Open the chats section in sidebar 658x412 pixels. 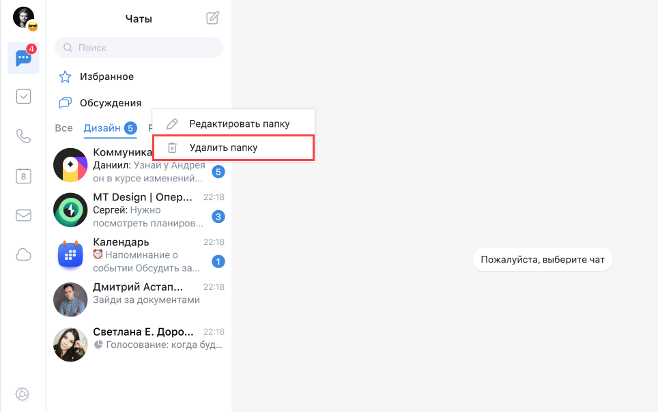(23, 59)
